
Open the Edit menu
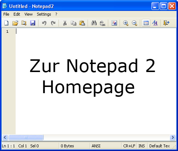(17, 14)
